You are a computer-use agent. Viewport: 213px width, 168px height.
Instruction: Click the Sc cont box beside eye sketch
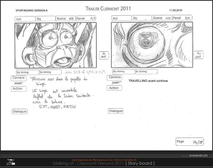pos(199,55)
